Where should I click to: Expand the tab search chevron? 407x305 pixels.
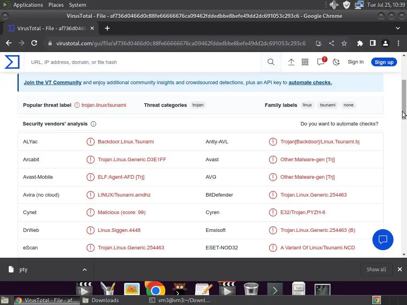pyautogui.click(x=397, y=28)
